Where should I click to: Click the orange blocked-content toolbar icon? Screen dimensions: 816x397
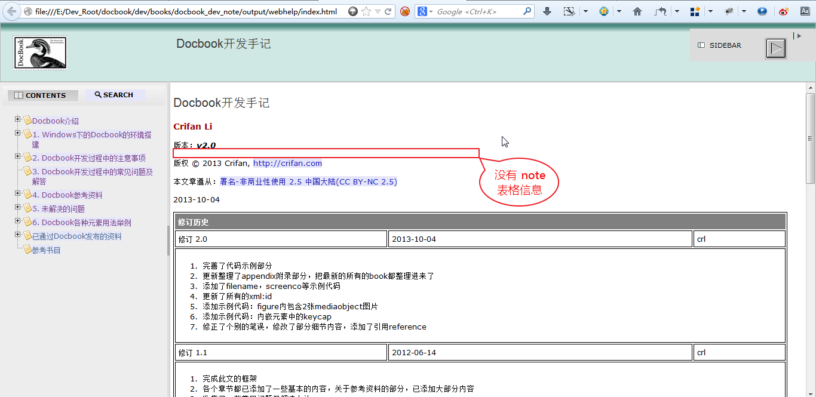405,11
